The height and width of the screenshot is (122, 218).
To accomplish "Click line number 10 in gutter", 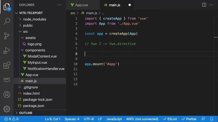I will pos(75,64).
